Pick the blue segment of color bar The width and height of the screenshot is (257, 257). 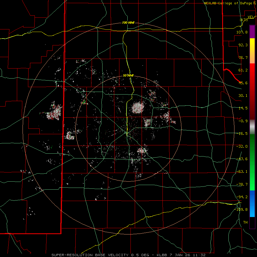coord(252,204)
